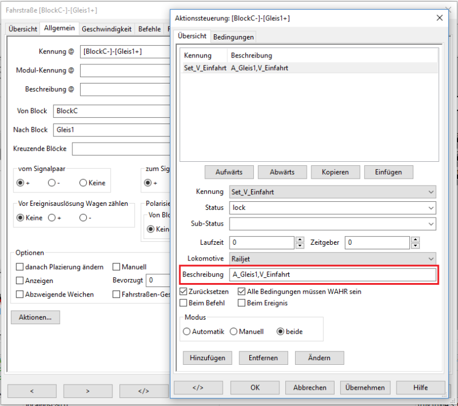
Task: Click the Hinzufügen button
Action: pyautogui.click(x=208, y=358)
